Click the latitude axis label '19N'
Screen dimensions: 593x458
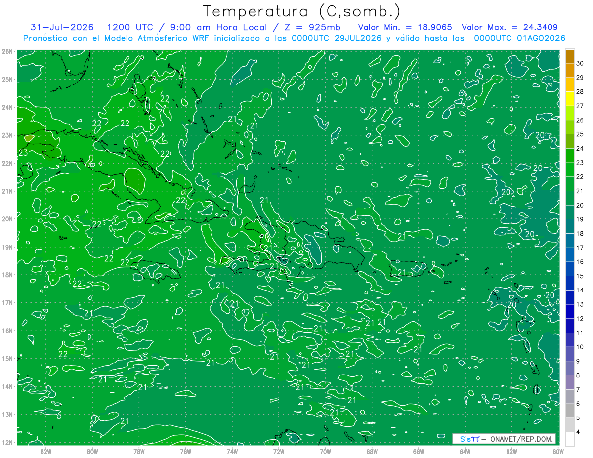click(7, 247)
